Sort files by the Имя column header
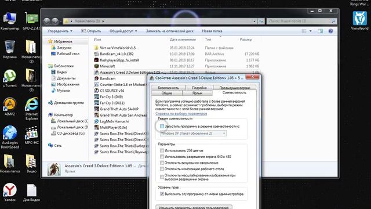The width and height of the screenshot is (371, 209). (97, 39)
